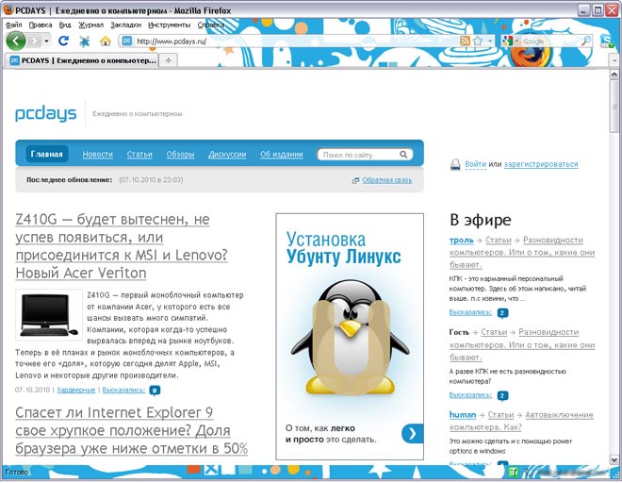The image size is (622, 483).
Task: Open the address bar history dropdown arrow
Action: [x=490, y=41]
